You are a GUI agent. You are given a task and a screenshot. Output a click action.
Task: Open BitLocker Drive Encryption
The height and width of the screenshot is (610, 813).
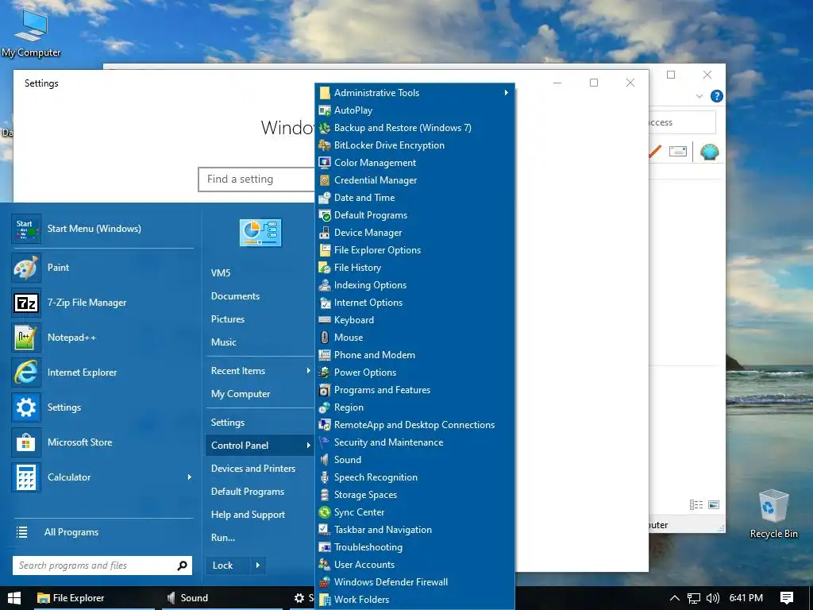pos(414,145)
